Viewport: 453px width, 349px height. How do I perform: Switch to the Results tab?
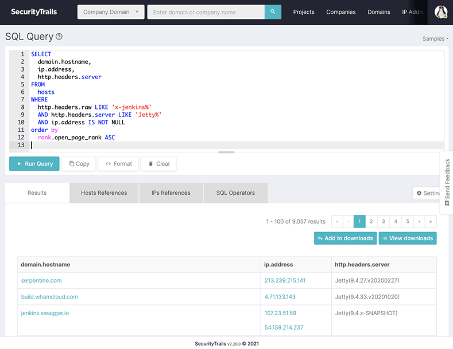coord(37,193)
